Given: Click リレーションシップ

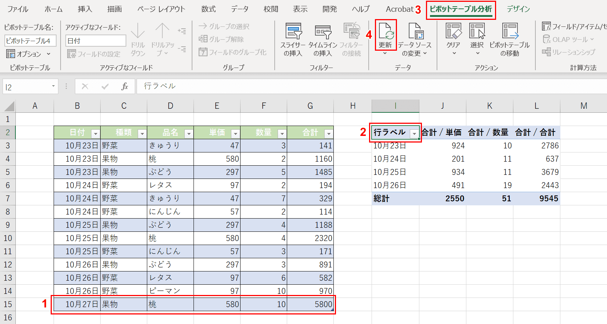Looking at the screenshot, I should coord(569,52).
